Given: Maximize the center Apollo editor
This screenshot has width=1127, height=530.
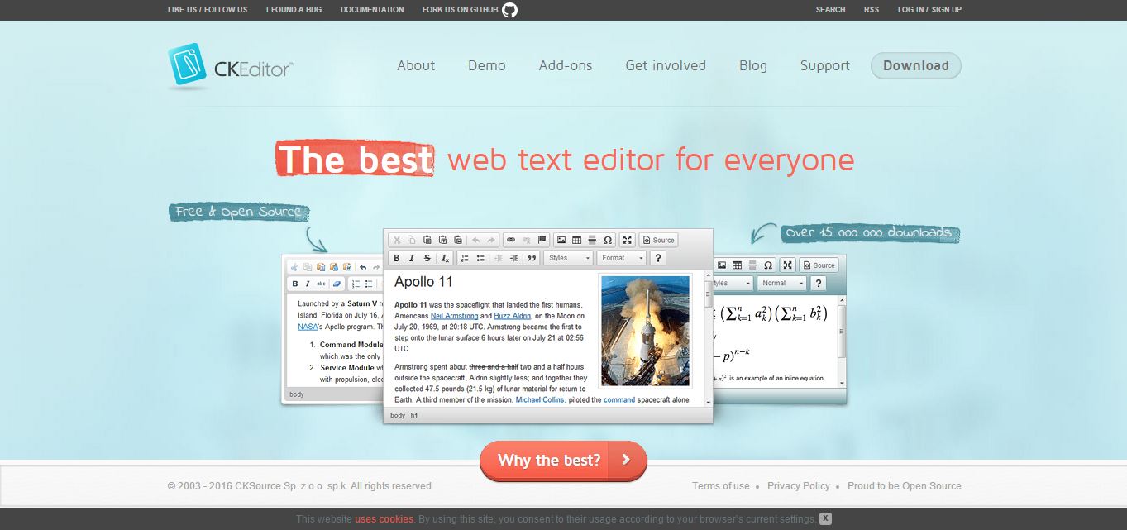Looking at the screenshot, I should pyautogui.click(x=628, y=240).
